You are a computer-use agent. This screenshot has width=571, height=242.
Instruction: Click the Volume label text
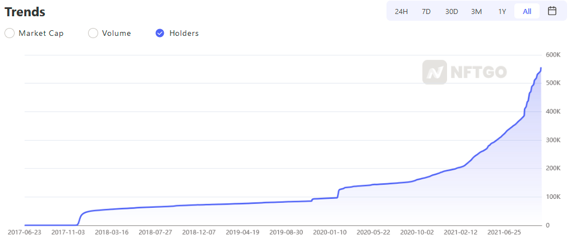click(x=117, y=33)
